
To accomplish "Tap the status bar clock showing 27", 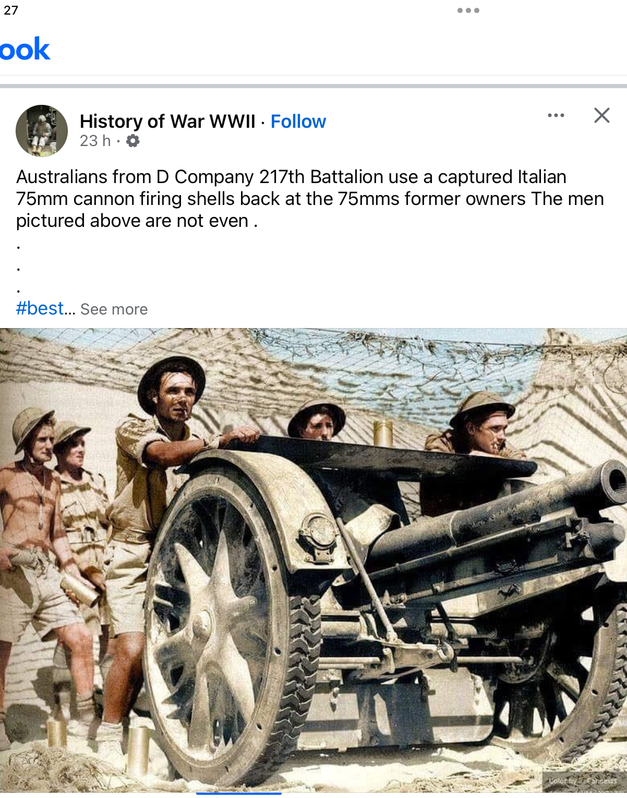I will [x=11, y=10].
